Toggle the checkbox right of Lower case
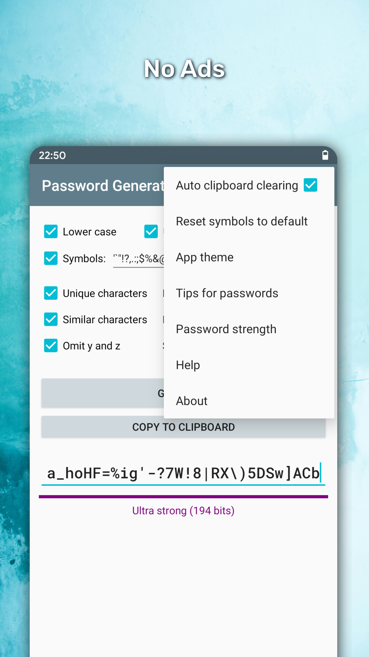The width and height of the screenshot is (369, 657). [151, 232]
